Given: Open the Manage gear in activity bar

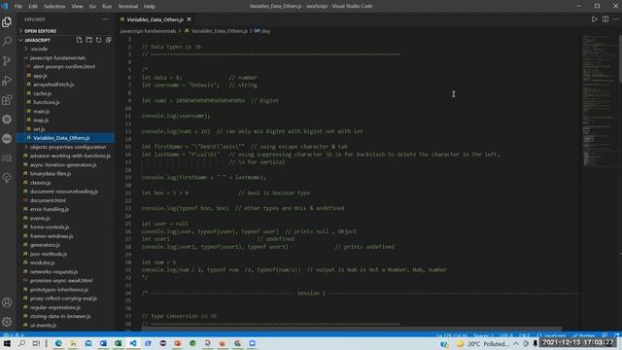Looking at the screenshot, I should coord(7,322).
